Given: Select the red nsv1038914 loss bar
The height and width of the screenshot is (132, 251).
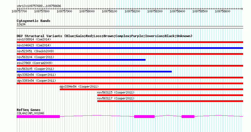Looking at the screenshot, I should point(130,42).
